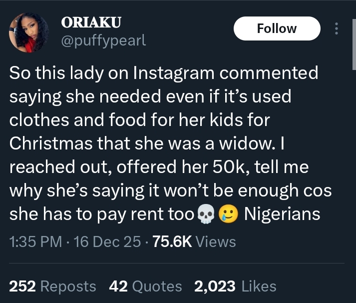Click the word 'Nigerians' in the tweet

pos(282,214)
